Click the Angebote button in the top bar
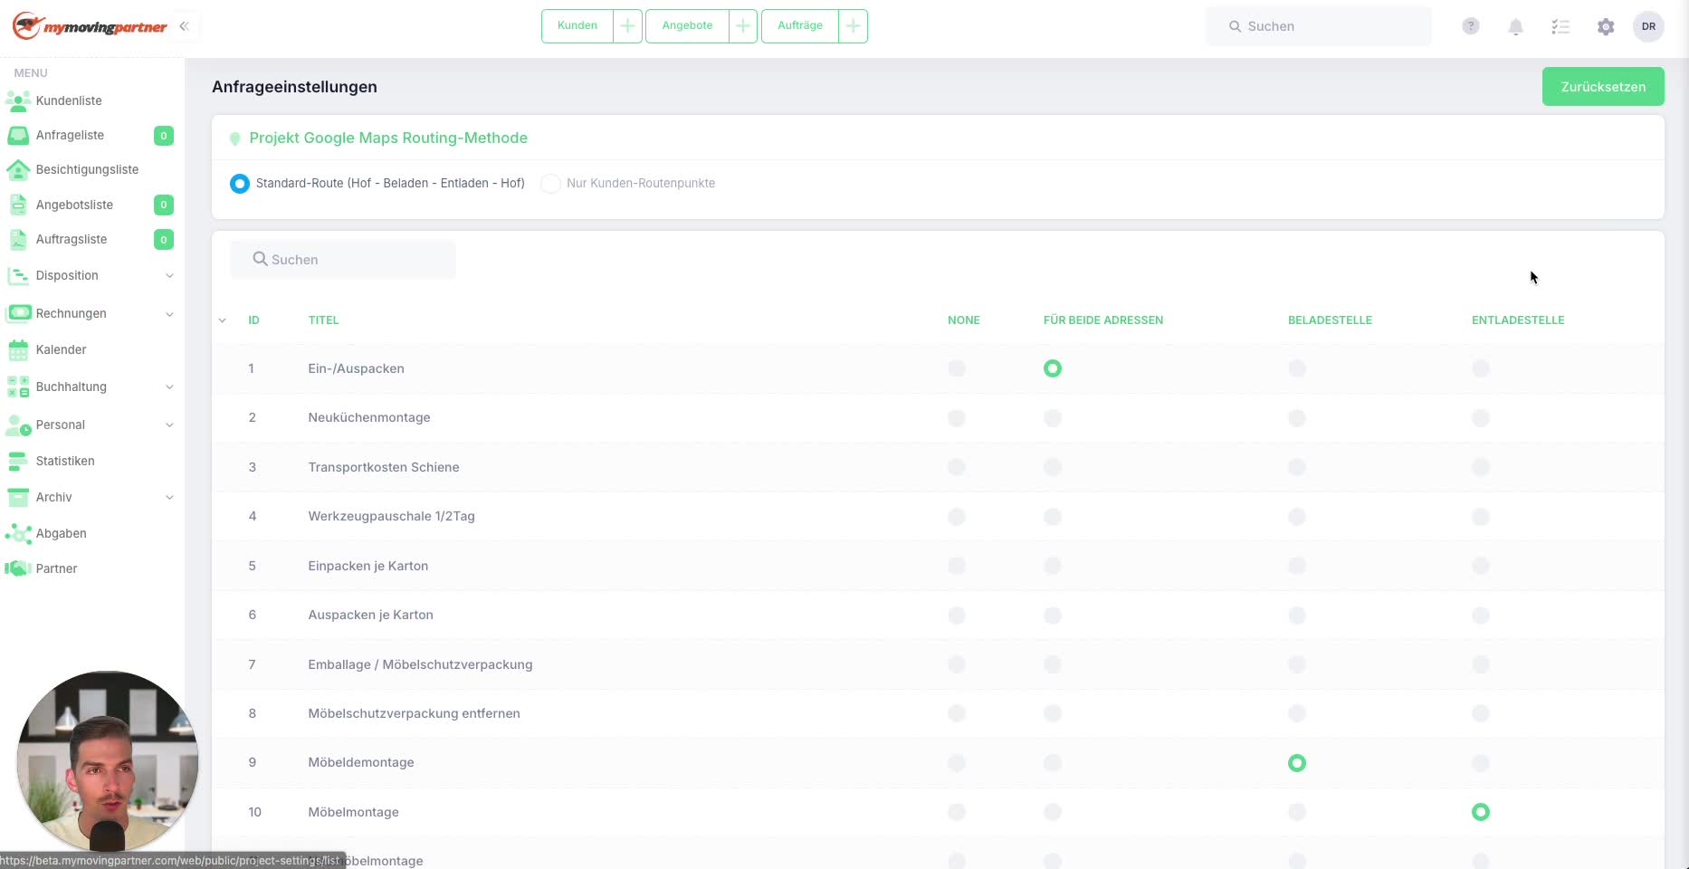1689x869 pixels. (x=687, y=26)
